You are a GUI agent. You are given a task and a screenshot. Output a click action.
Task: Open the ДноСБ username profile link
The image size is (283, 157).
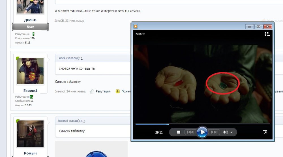click(30, 20)
